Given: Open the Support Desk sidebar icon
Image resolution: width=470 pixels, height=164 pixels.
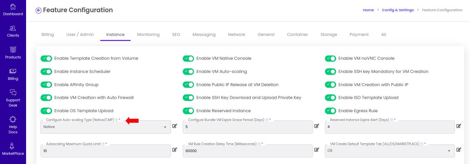Looking at the screenshot, I should [x=13, y=92].
